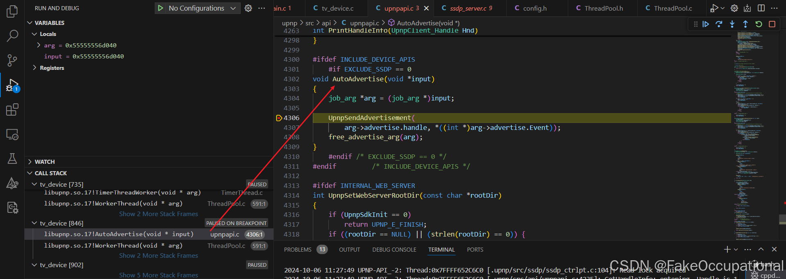Select the AutoAdvertise stack frame
This screenshot has width=786, height=279.
[x=149, y=234]
